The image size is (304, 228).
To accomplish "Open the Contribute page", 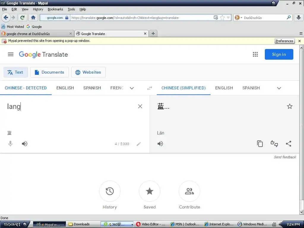I will [x=189, y=191].
